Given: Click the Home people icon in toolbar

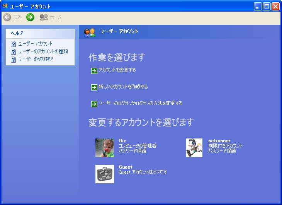Looking at the screenshot, I should click(x=44, y=17).
